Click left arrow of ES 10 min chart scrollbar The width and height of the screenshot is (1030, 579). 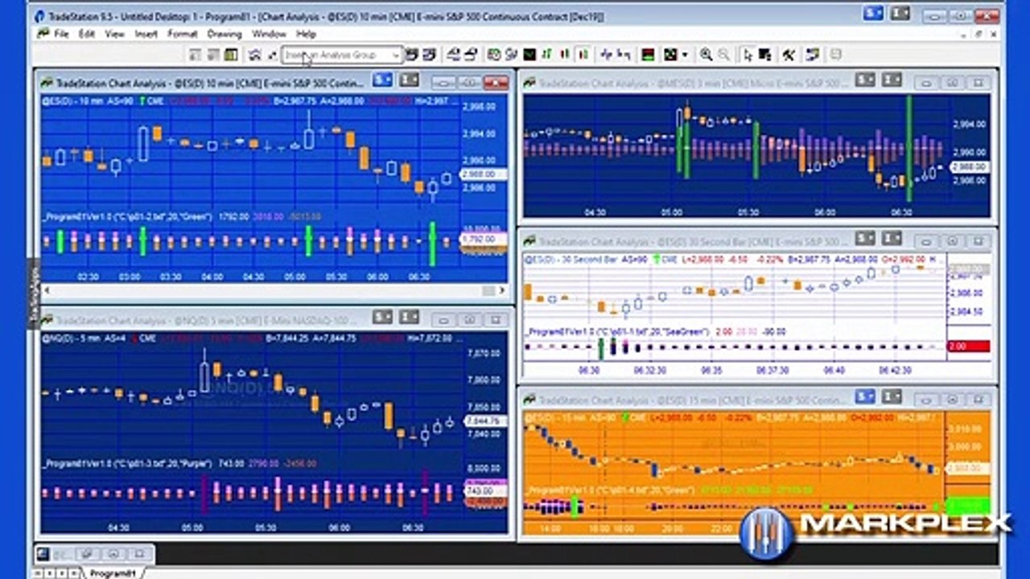[48, 290]
